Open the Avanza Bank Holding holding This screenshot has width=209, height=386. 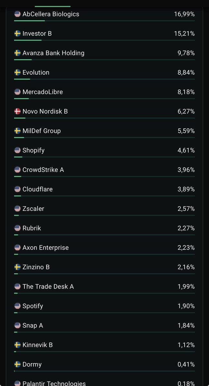pos(104,54)
